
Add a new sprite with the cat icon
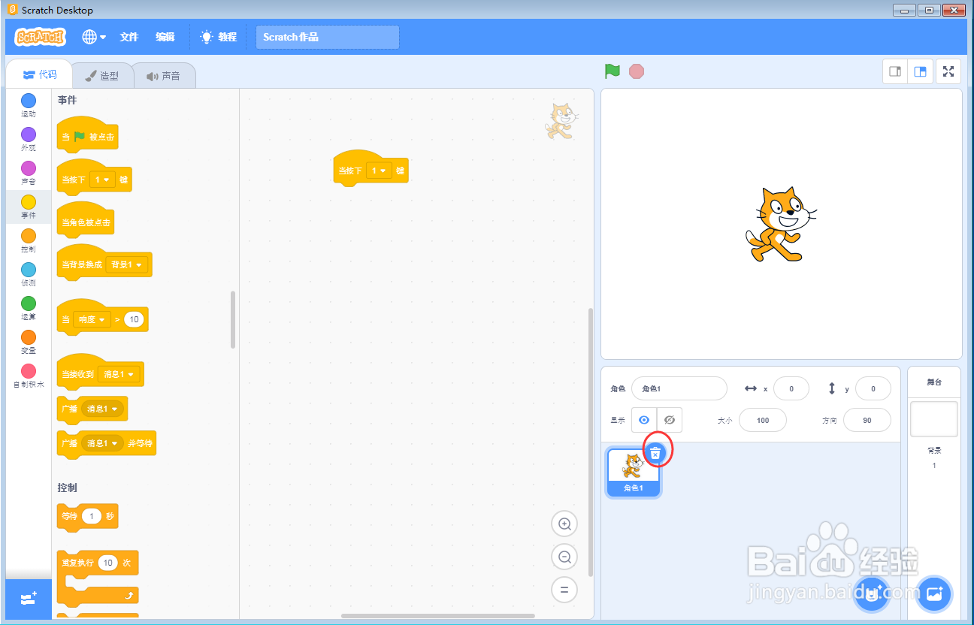tap(871, 594)
